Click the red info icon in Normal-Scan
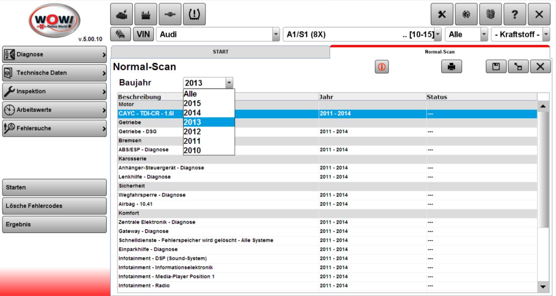This screenshot has height=296, width=556. (x=381, y=67)
